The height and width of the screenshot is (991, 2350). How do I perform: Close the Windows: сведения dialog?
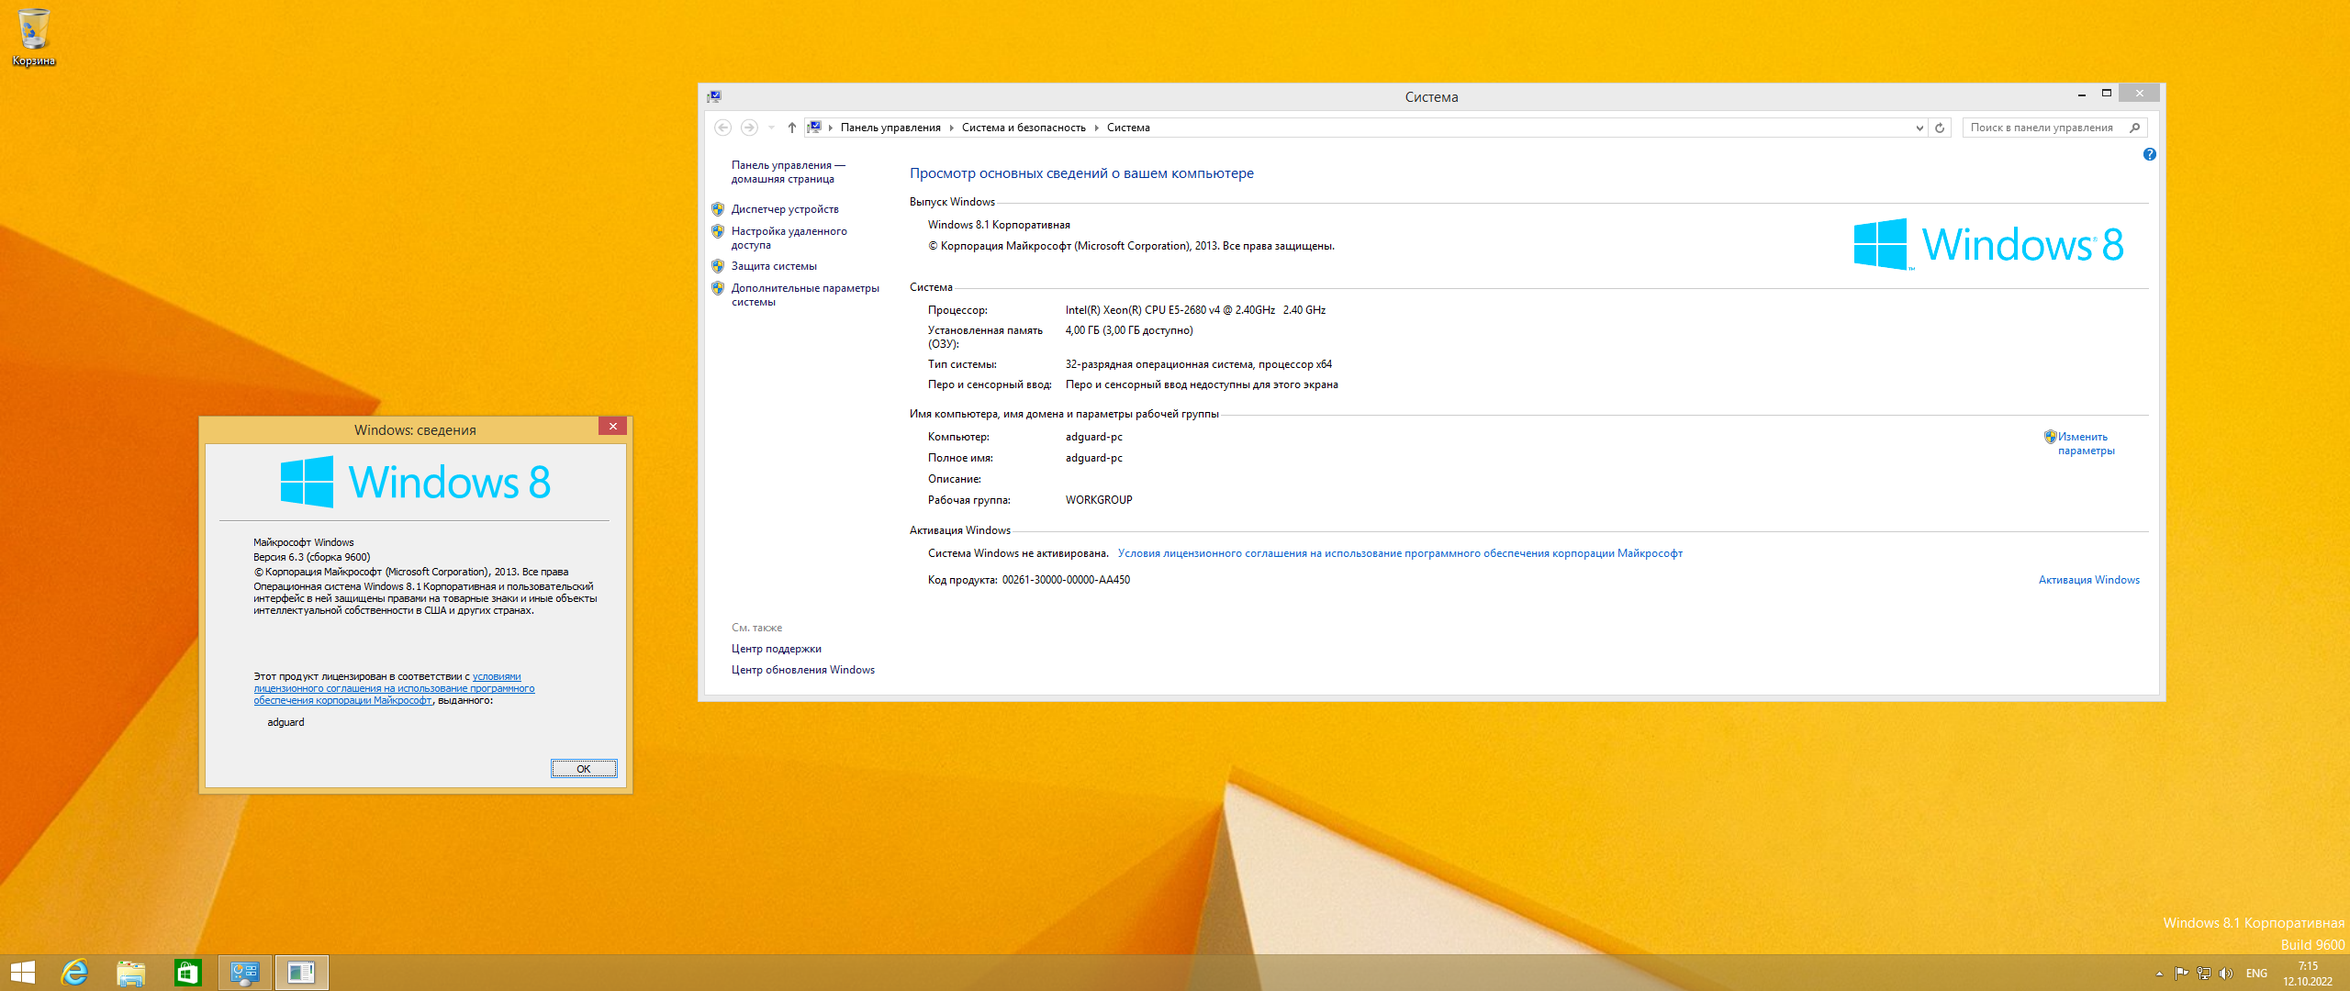click(x=613, y=426)
